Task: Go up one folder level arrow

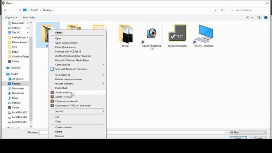Action: click(20, 10)
